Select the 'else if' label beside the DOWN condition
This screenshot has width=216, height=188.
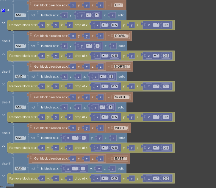pyautogui.click(x=6, y=41)
